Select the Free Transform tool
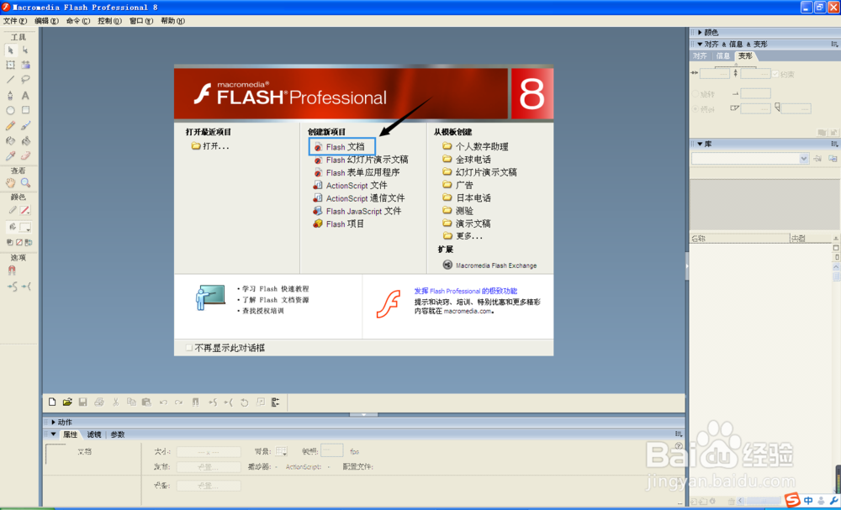841x510 pixels. coord(11,65)
